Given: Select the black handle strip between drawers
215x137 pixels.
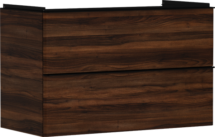Looking at the screenshot, I should (129, 71).
